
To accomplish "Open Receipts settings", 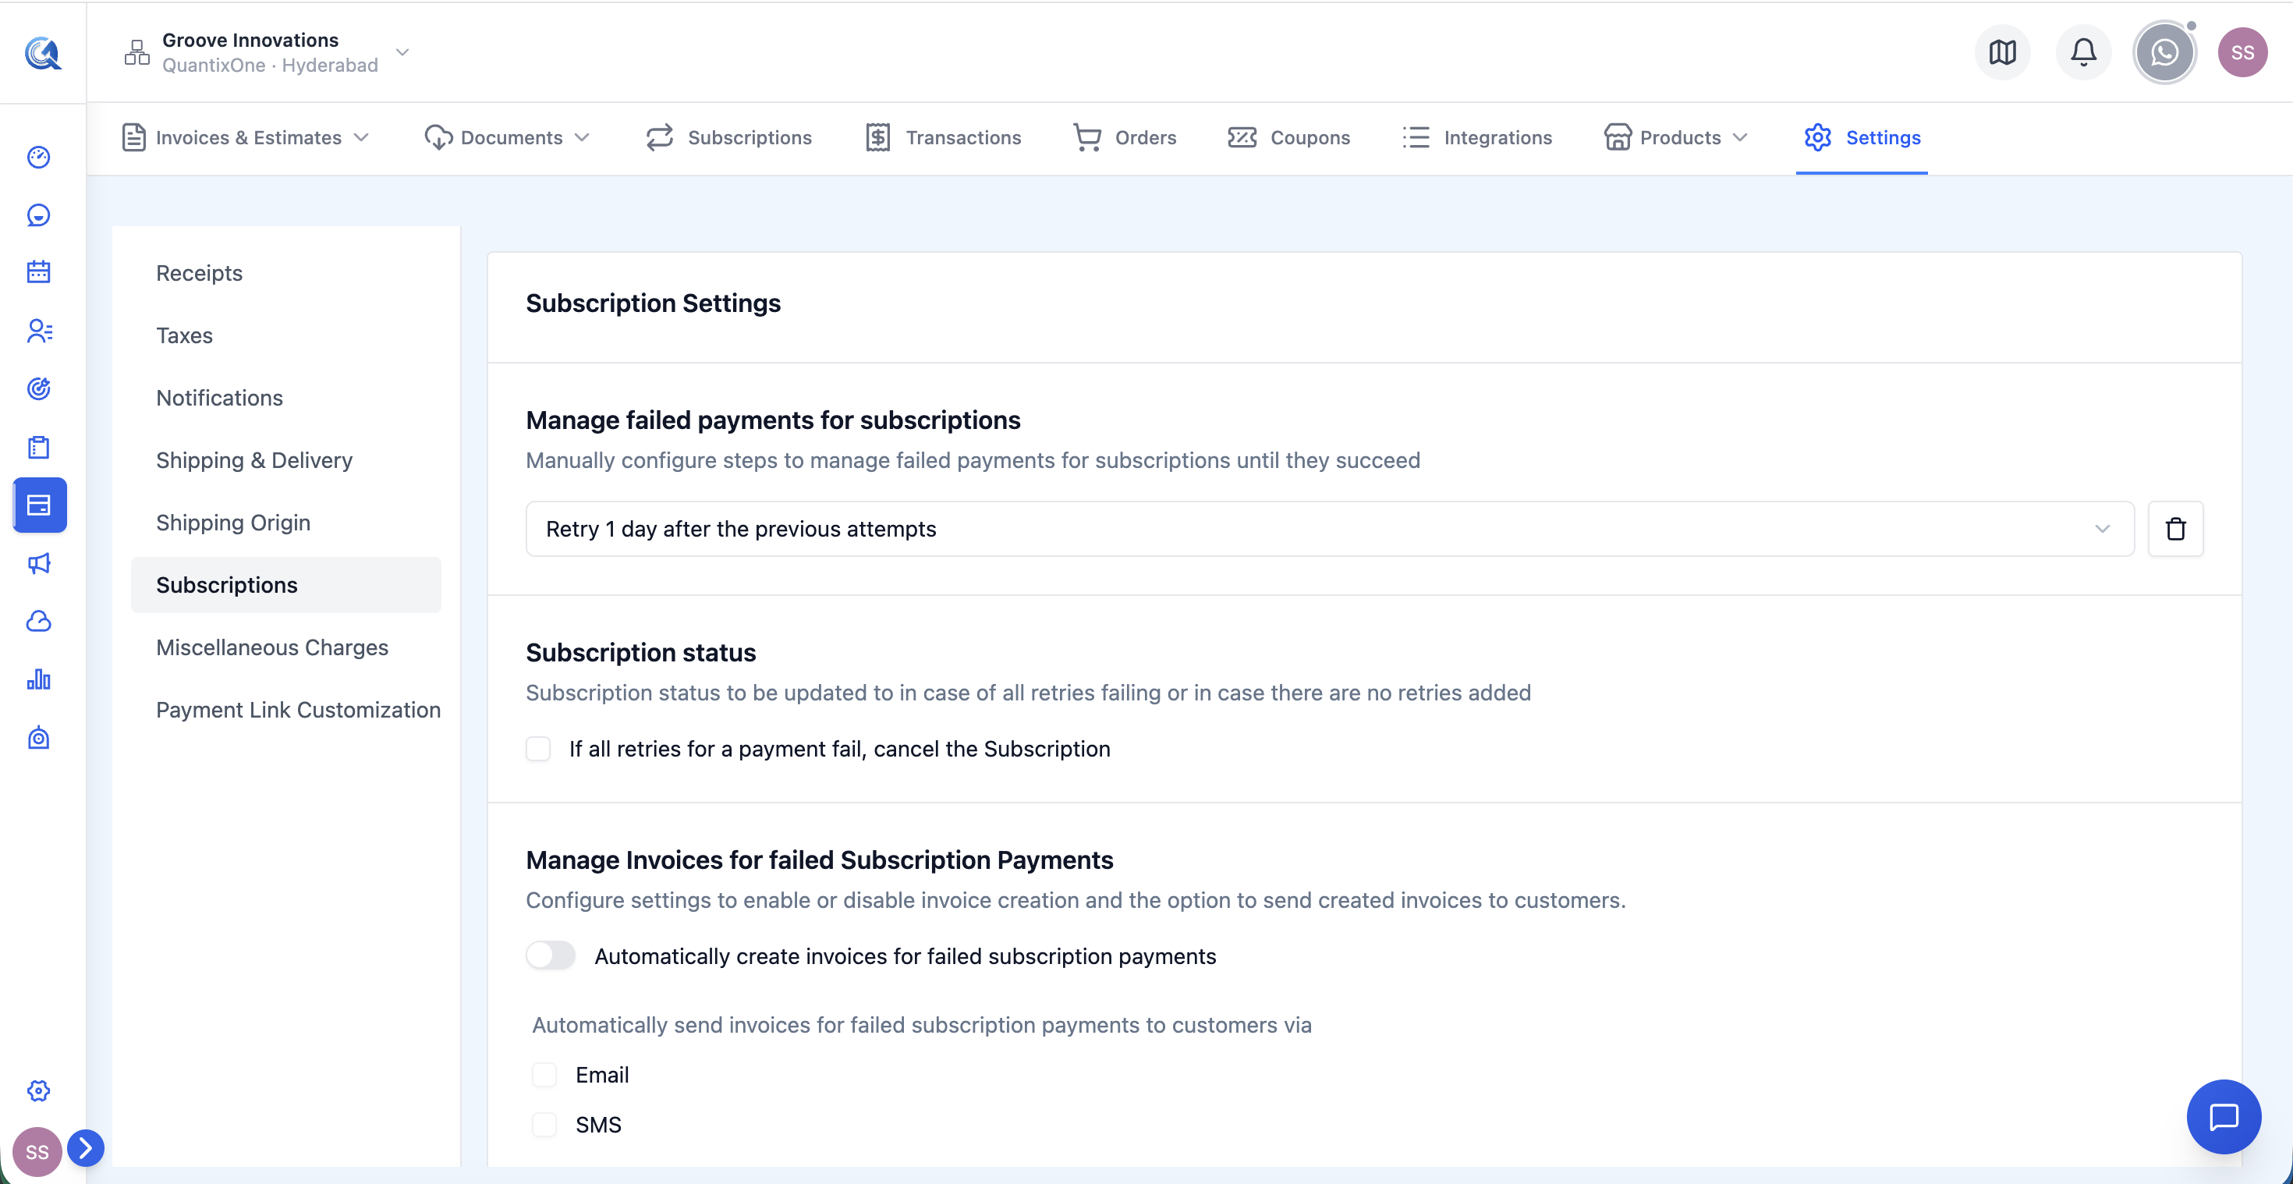I will [200, 272].
